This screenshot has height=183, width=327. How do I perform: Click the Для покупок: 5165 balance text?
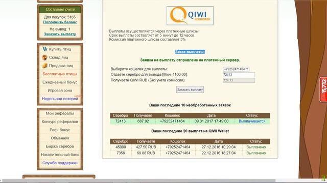tap(60, 17)
